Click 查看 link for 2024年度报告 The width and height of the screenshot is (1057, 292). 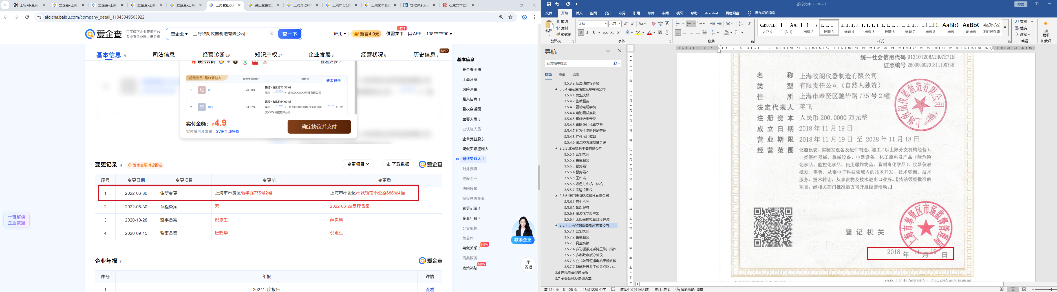tap(430, 289)
